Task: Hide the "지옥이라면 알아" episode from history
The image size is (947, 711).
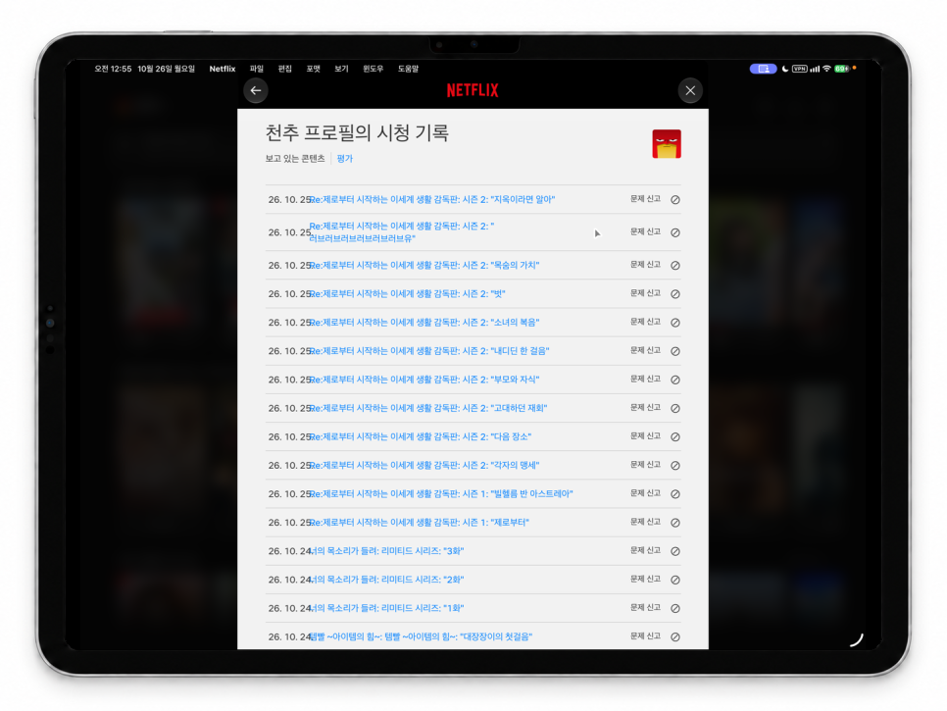Action: [x=675, y=199]
